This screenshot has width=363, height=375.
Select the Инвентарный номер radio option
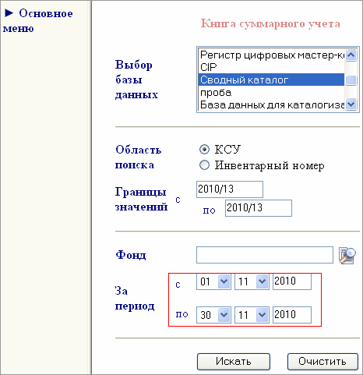(204, 165)
